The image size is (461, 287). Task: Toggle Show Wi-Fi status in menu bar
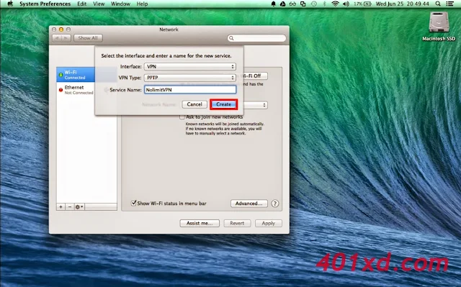tap(133, 203)
